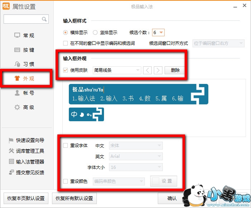Click the 中 language icon on status bar preview
This screenshot has width=251, height=208.
(x=74, y=114)
